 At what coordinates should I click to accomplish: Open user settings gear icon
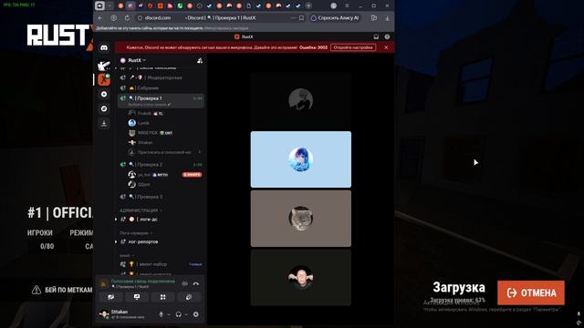click(196, 314)
